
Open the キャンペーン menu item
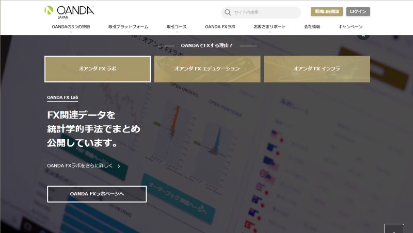pyautogui.click(x=351, y=27)
